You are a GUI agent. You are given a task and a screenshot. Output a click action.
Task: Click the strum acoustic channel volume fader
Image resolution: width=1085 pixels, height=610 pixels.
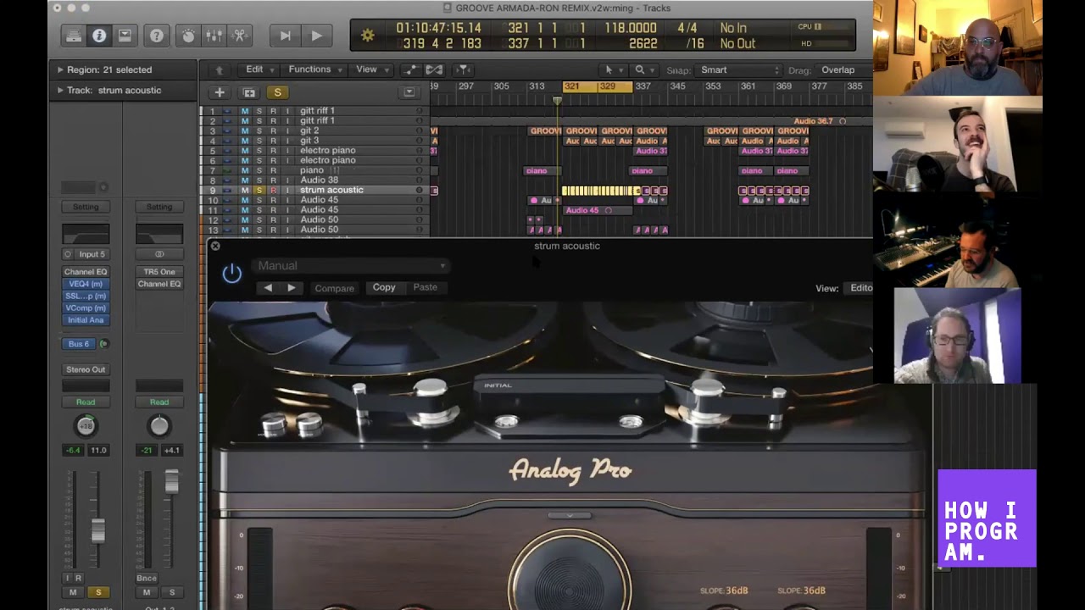click(98, 530)
